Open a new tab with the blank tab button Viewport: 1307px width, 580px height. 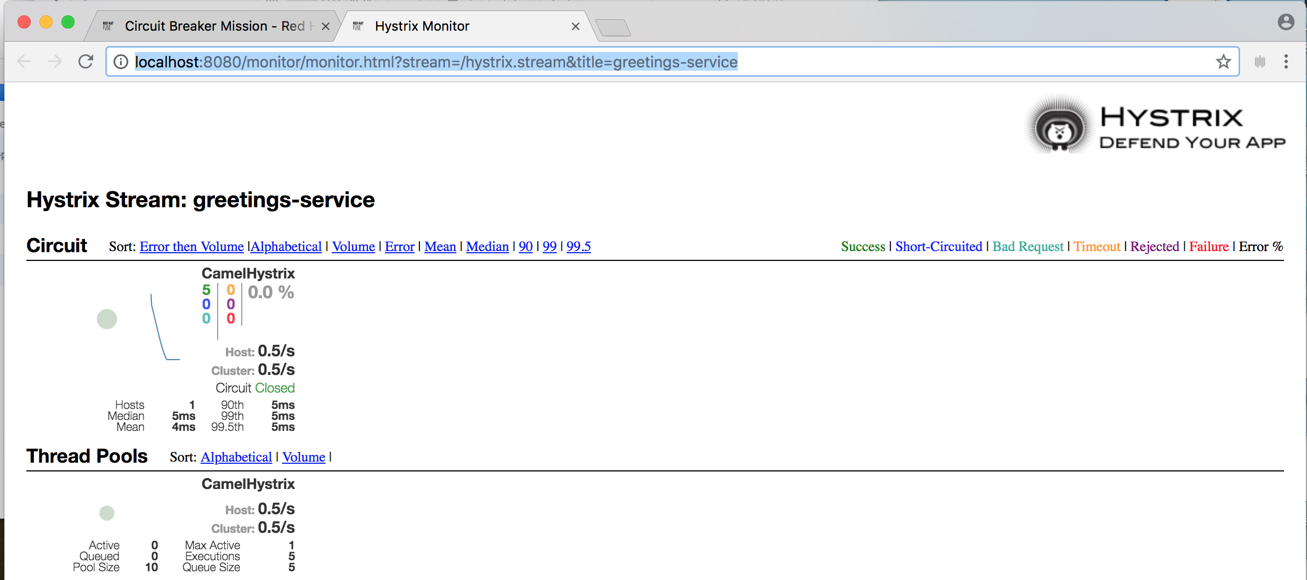613,27
